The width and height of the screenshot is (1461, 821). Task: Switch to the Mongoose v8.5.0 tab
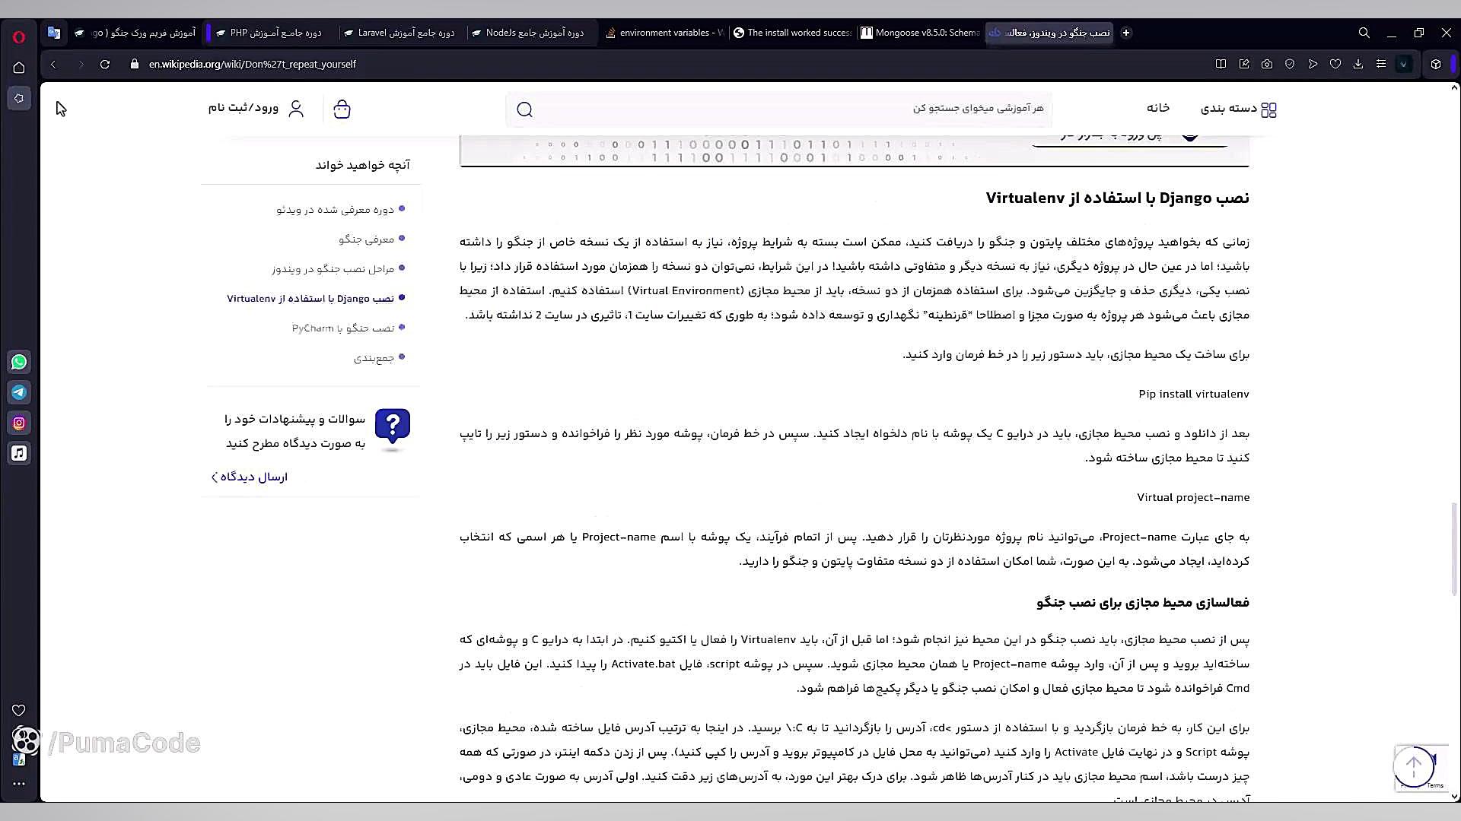tap(921, 33)
